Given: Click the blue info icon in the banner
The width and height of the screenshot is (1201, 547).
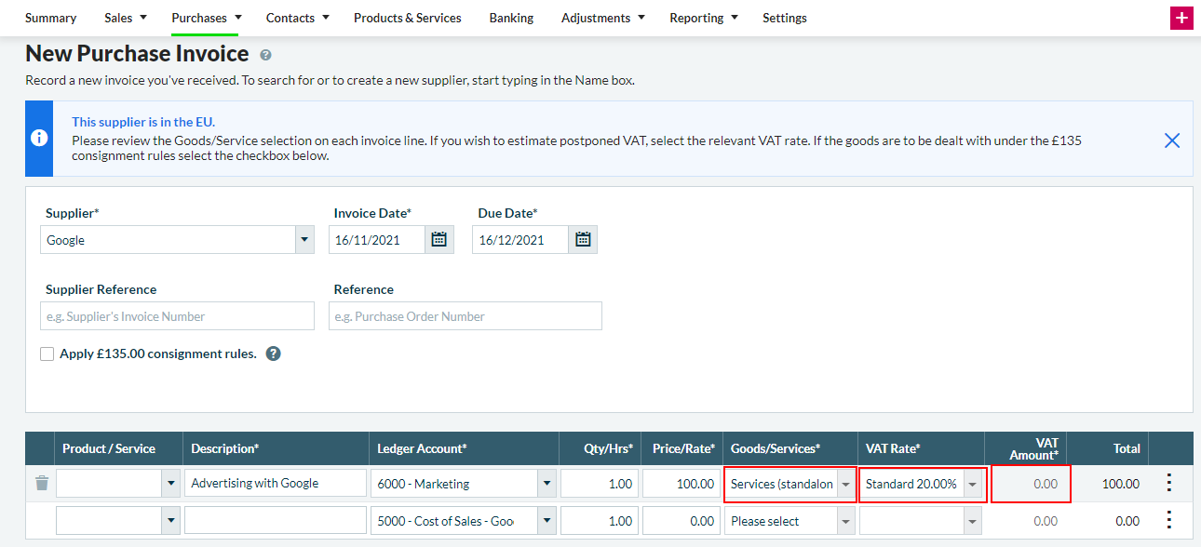Looking at the screenshot, I should coord(39,139).
